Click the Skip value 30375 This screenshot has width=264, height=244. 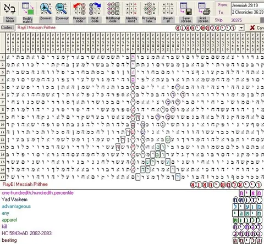click(x=236, y=20)
